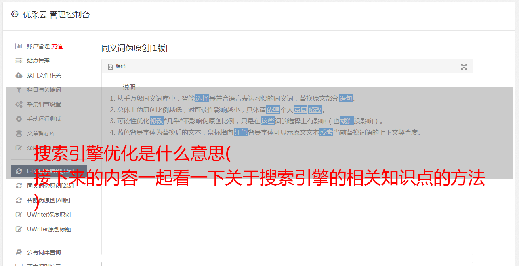Click the database icon for 文章暂存库
519x266 pixels.
click(19, 133)
